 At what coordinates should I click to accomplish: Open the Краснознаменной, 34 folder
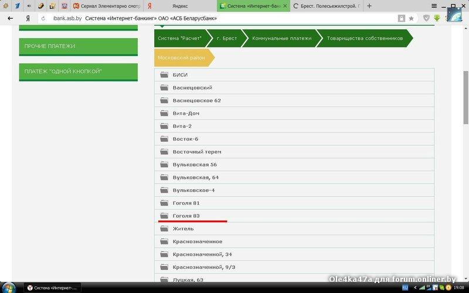294,254
